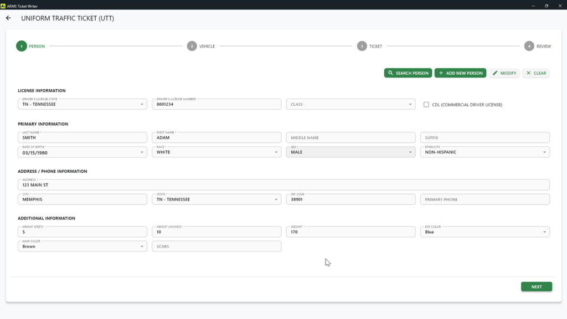Expand the Ethnicity dropdown
The image size is (567, 319).
(x=484, y=152)
